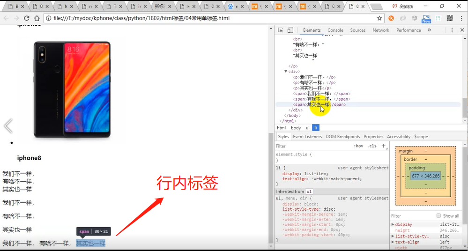Switch to the Performance tab

point(409,30)
